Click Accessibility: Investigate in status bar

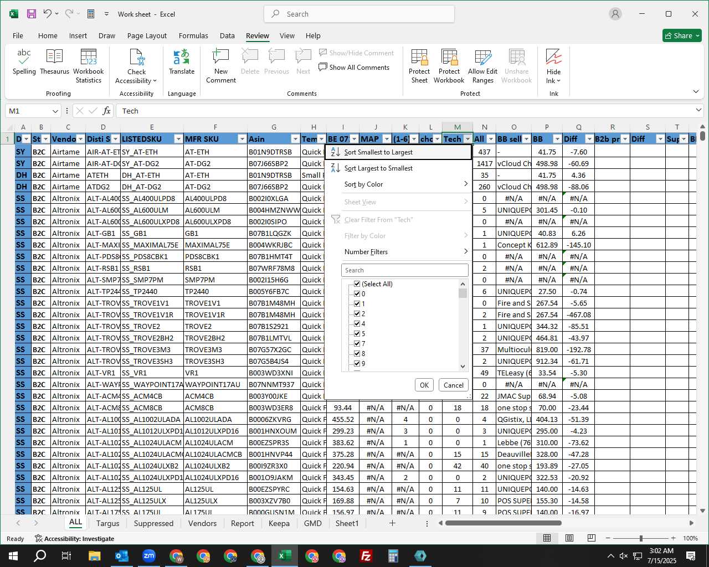click(x=74, y=538)
